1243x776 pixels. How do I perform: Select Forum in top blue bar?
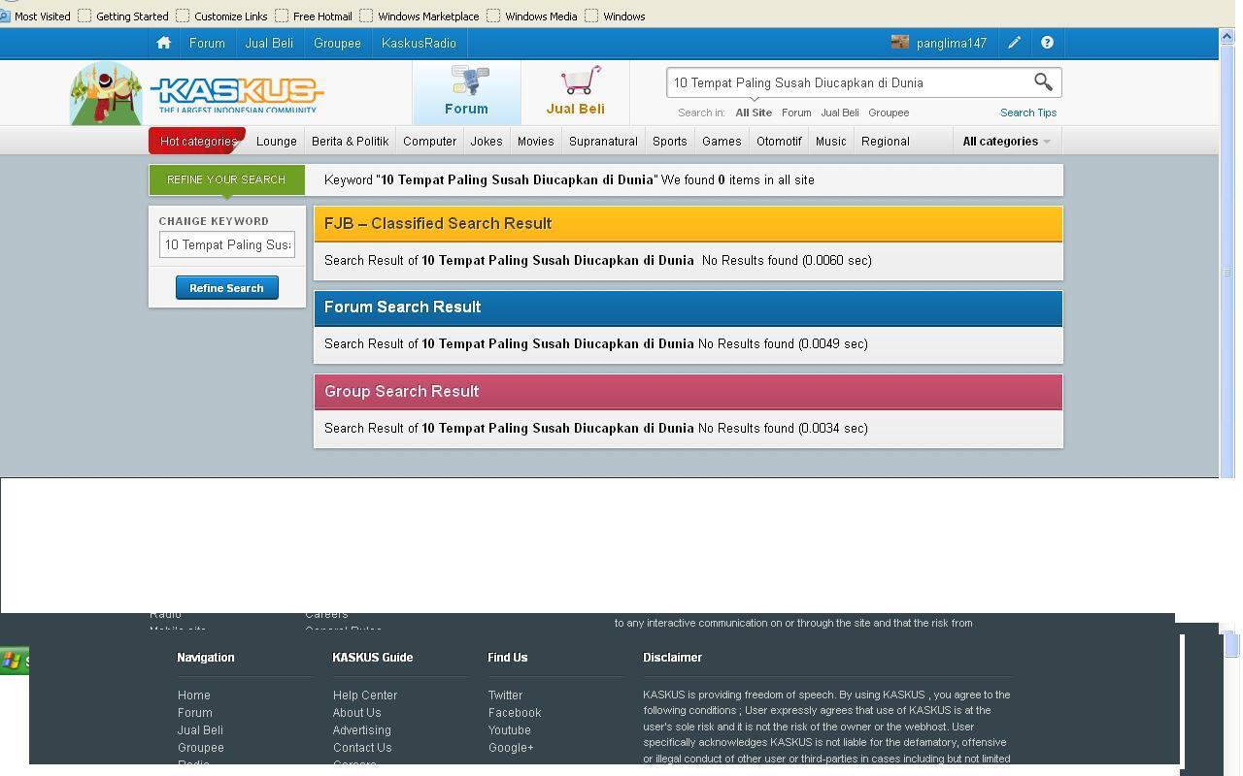(x=207, y=43)
